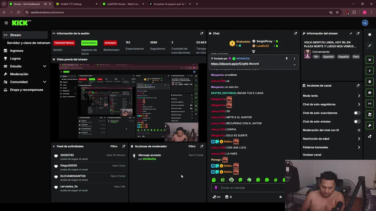Open Palabras baneadas options arrow

coord(359,147)
